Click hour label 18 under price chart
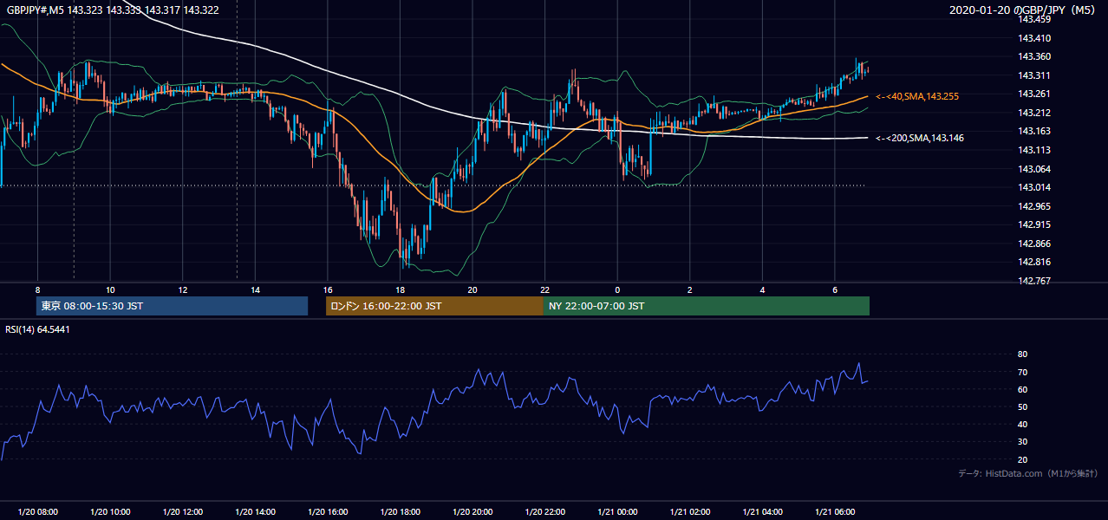 point(400,289)
